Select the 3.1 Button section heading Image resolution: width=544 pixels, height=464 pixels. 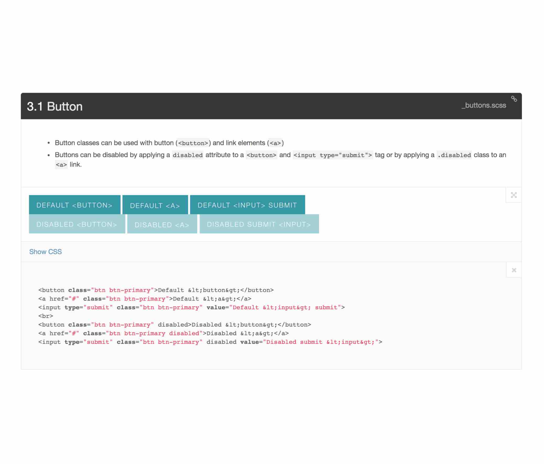(55, 106)
